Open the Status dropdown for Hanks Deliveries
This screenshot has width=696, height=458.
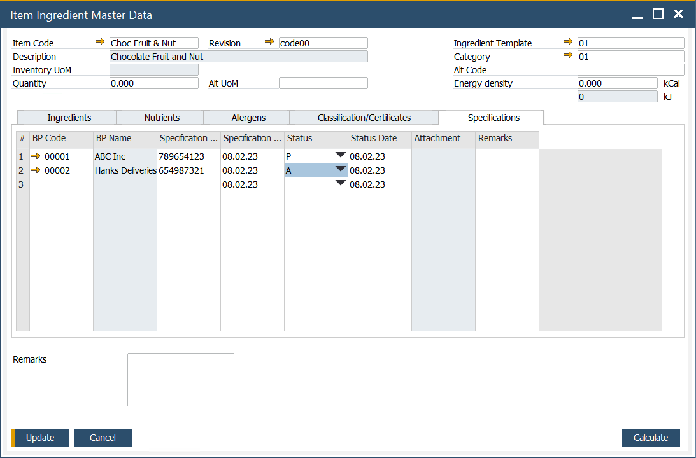340,169
